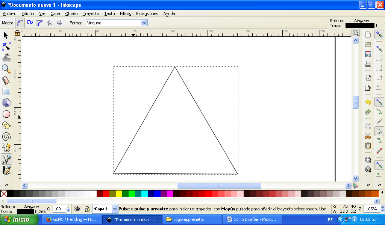Cut selection with scissors icon

[x=368, y=136]
